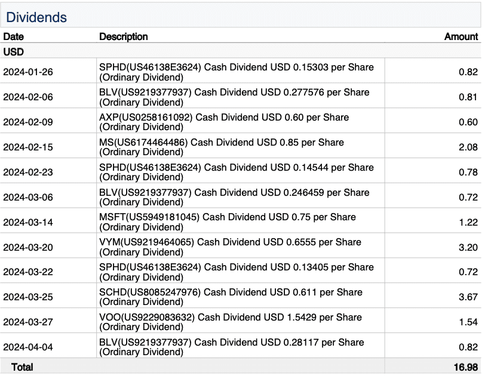The width and height of the screenshot is (491, 388).
Task: Click the Total row label
Action: tap(22, 367)
